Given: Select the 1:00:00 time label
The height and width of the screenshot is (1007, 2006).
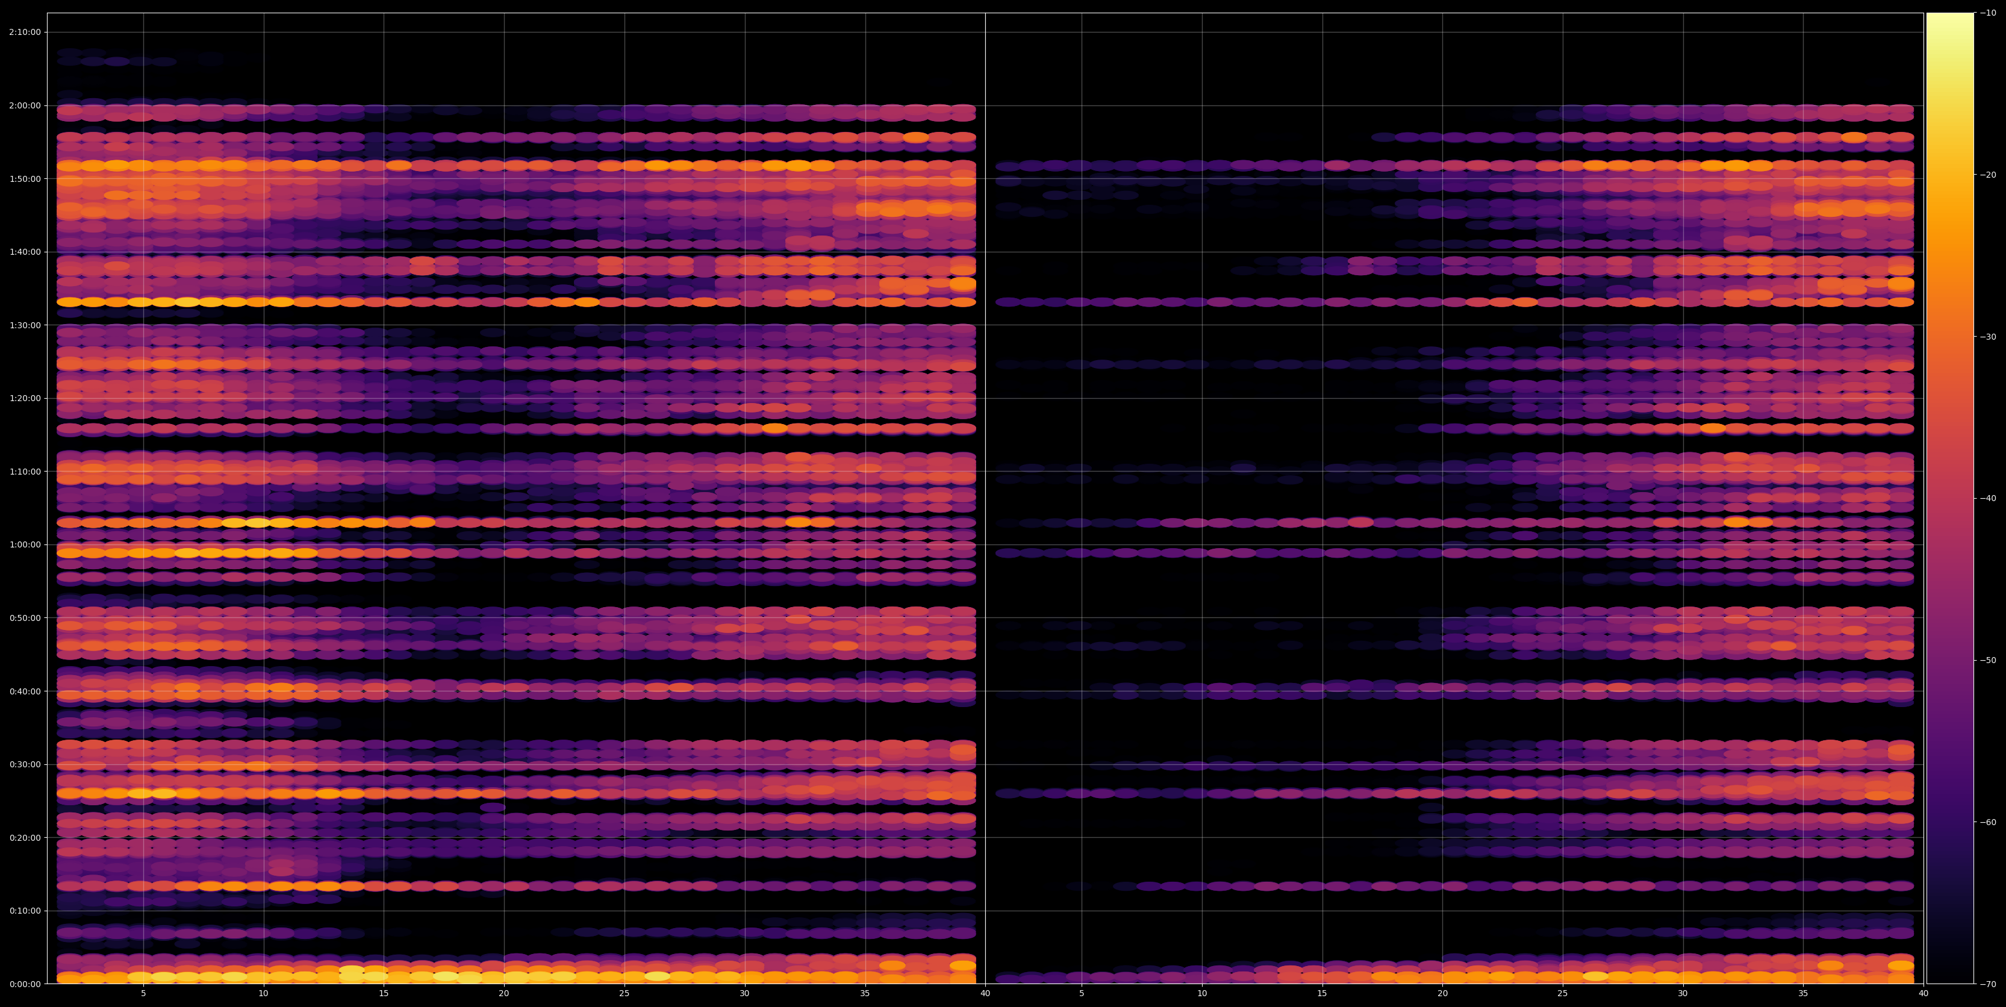Looking at the screenshot, I should click(25, 544).
